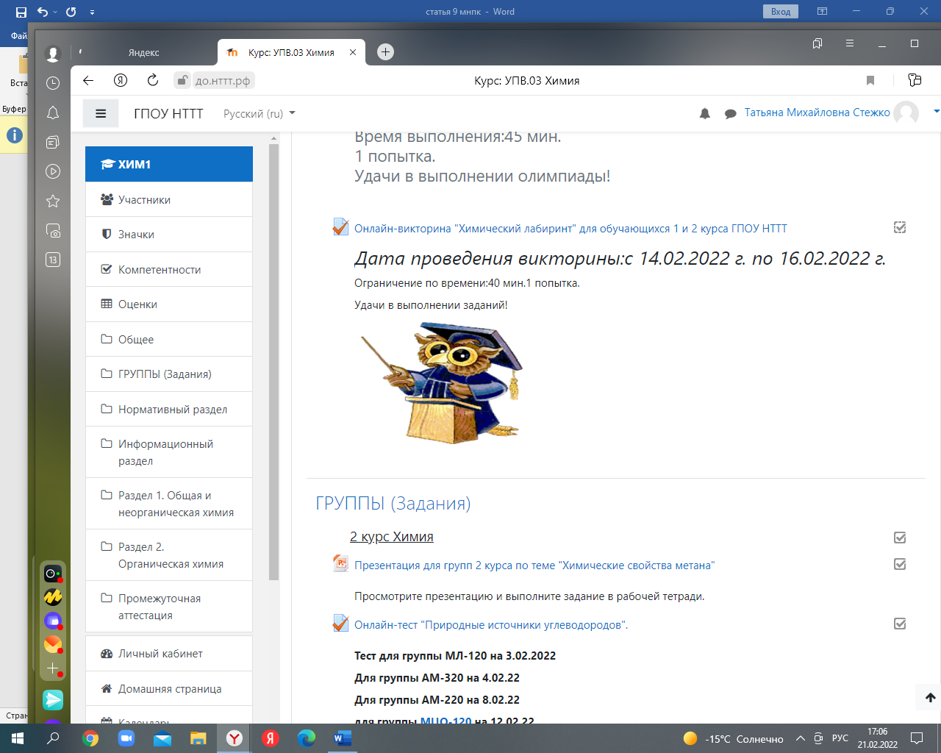The height and width of the screenshot is (753, 941).
Task: Click the screenshot camera icon in browser sidebar
Action: coord(53,231)
